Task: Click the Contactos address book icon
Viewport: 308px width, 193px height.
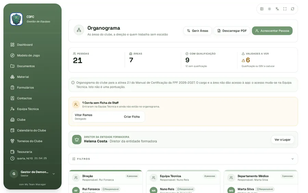Action: 12,98
